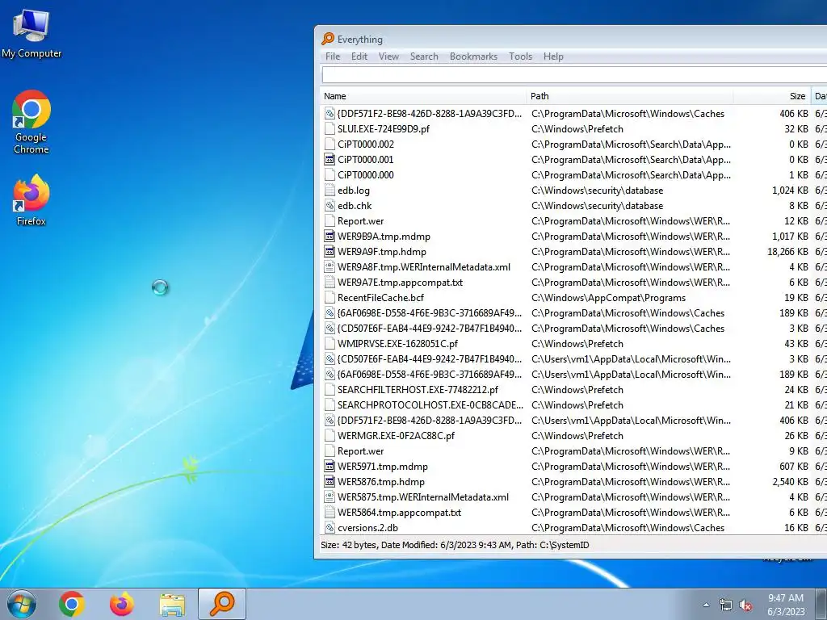Select the WER9A8F.tmp.WERInternalMetadata.xml file icon
This screenshot has width=827, height=620.
coord(330,266)
